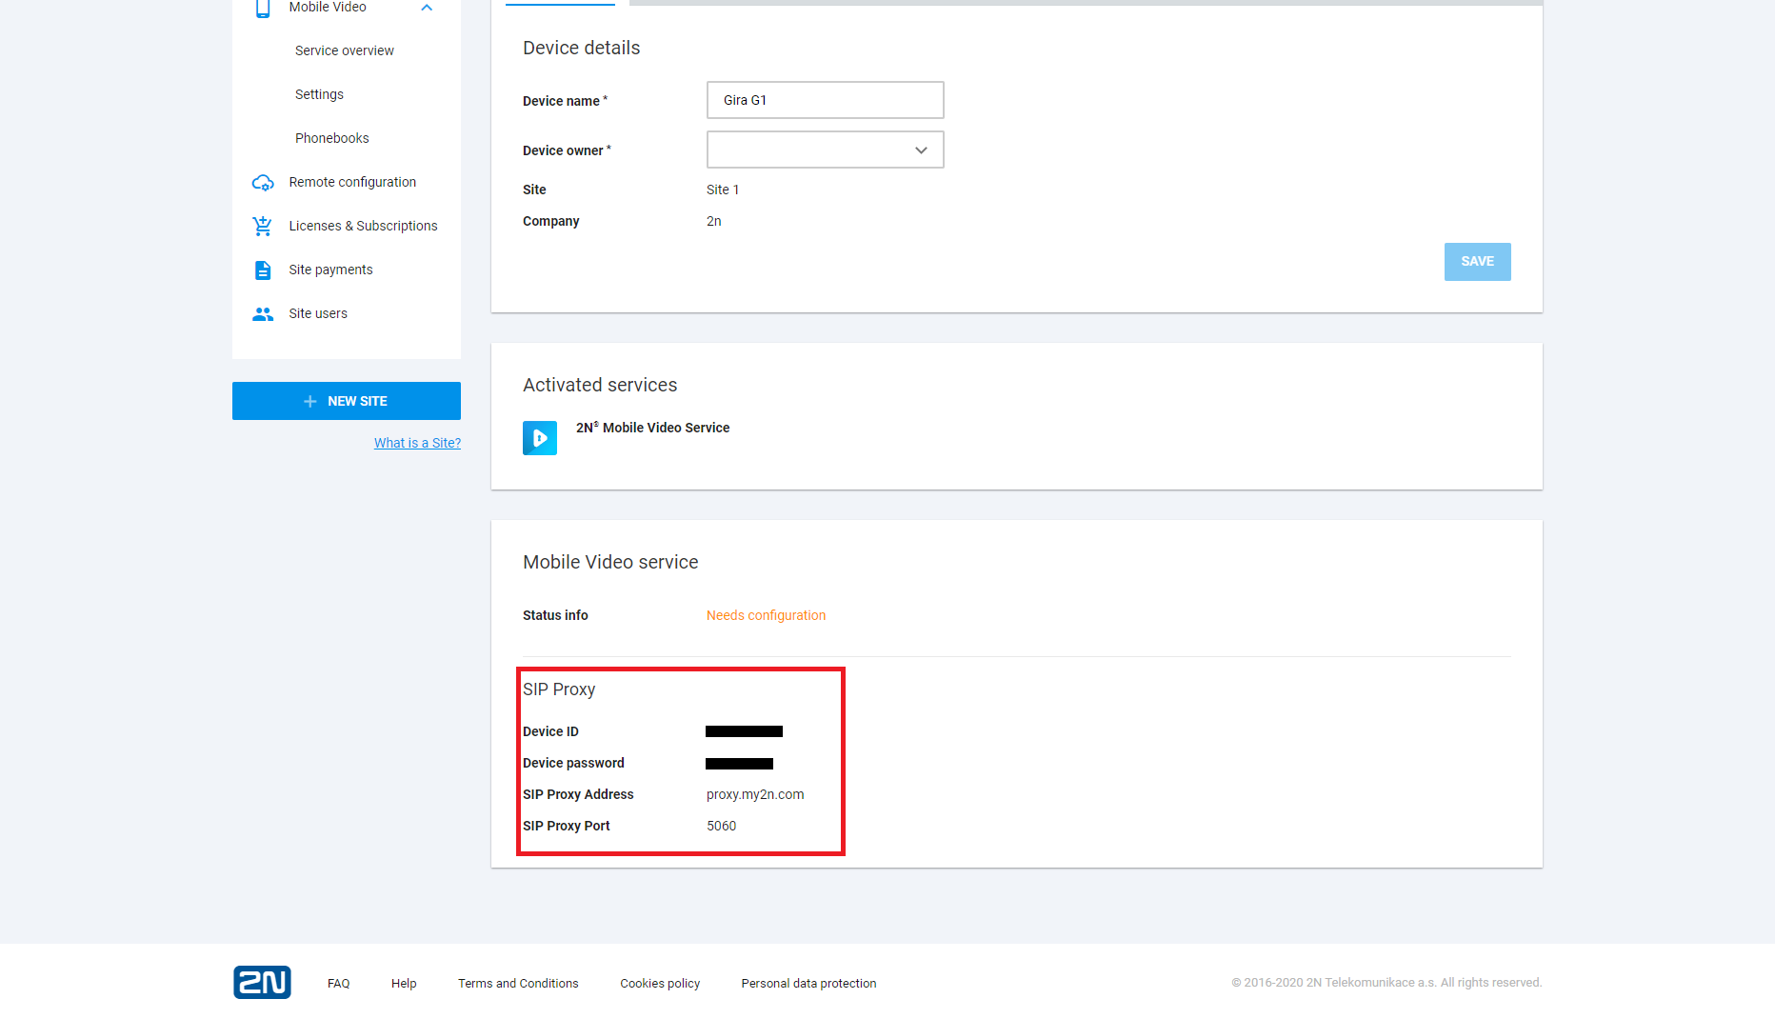Click the 2N Mobile Video Service icon

(540, 438)
